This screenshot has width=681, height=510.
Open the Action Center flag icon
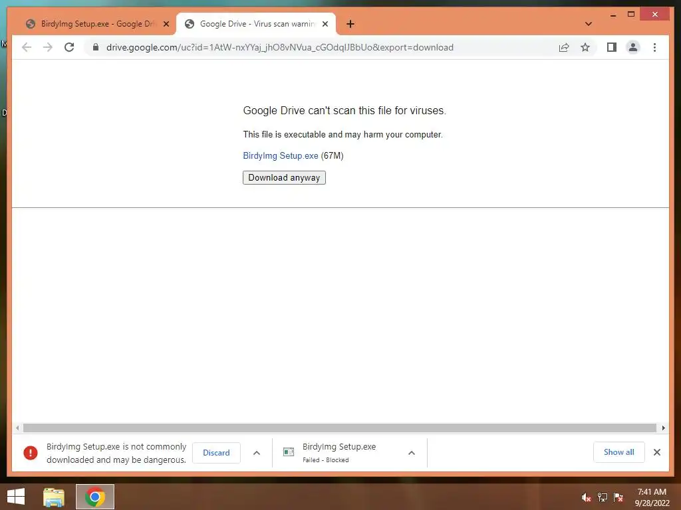coord(618,497)
